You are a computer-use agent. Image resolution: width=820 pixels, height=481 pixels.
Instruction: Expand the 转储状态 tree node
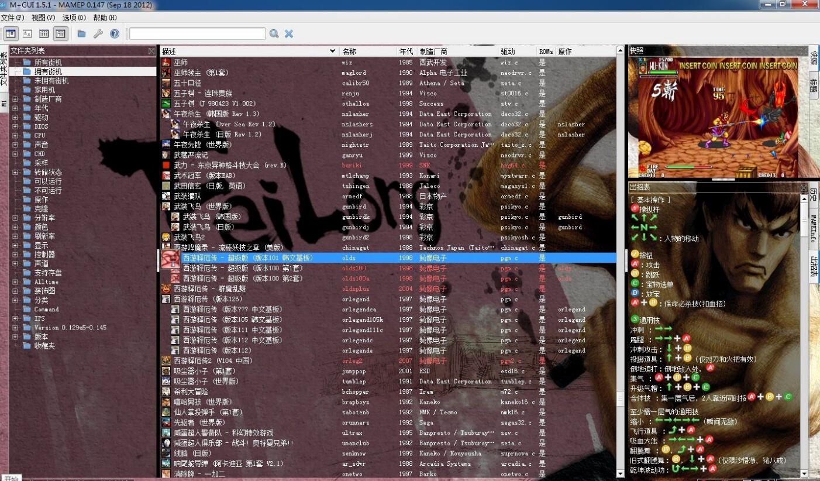(x=15, y=172)
